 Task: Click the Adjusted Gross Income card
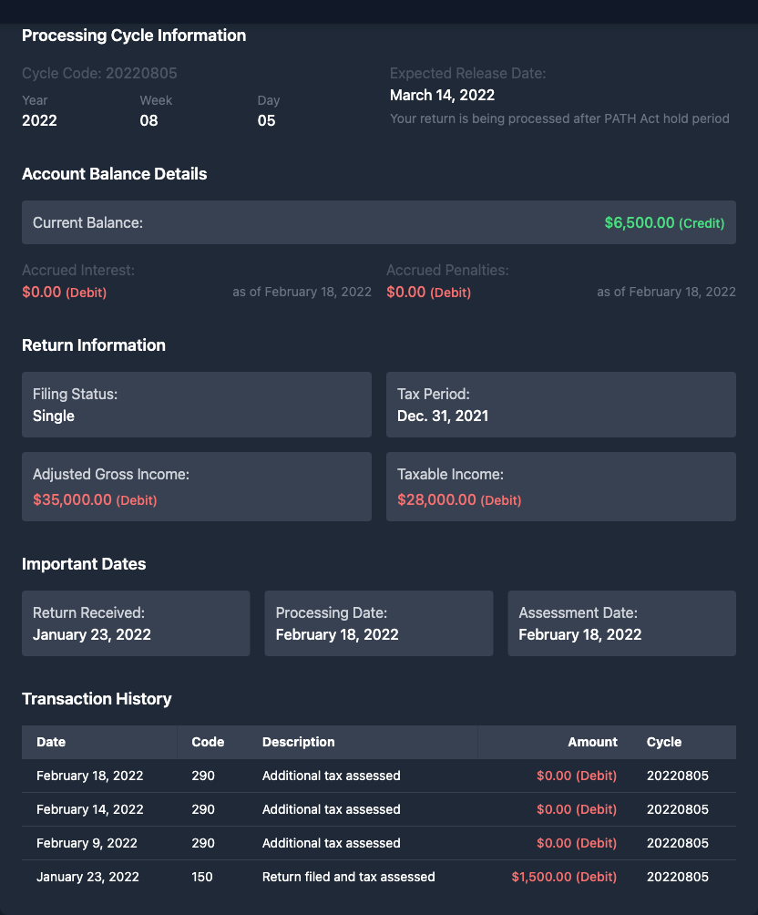(197, 487)
